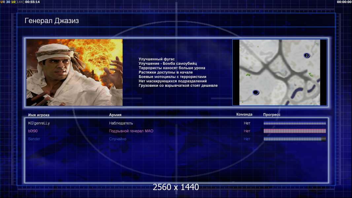Click the 'Имя игрока' column header

[39, 115]
